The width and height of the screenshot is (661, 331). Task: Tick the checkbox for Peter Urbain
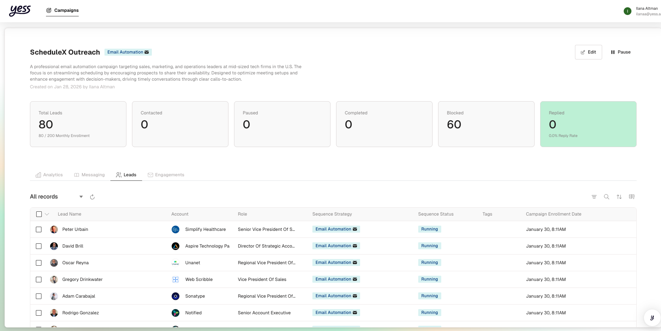(x=39, y=229)
